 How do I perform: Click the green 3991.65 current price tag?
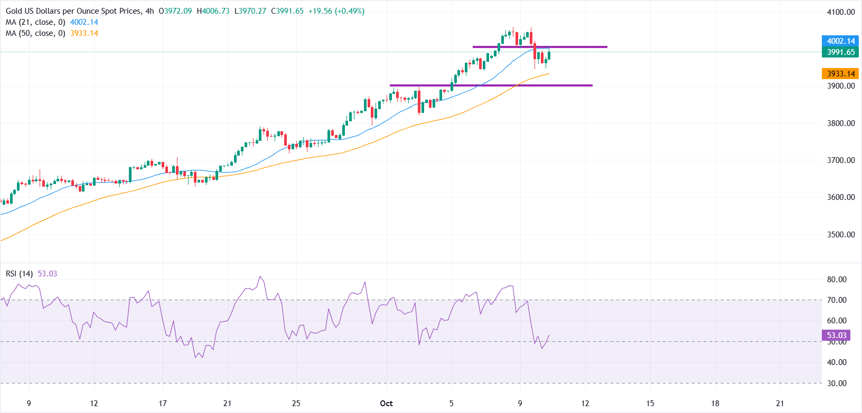pyautogui.click(x=840, y=52)
